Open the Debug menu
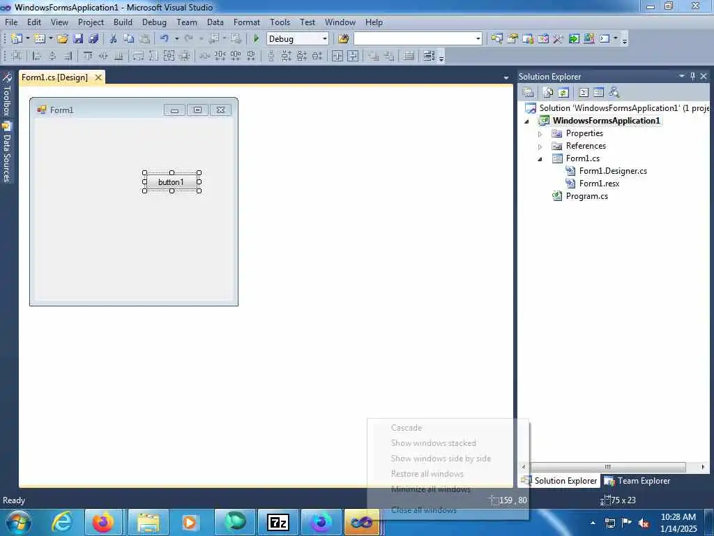 (154, 22)
